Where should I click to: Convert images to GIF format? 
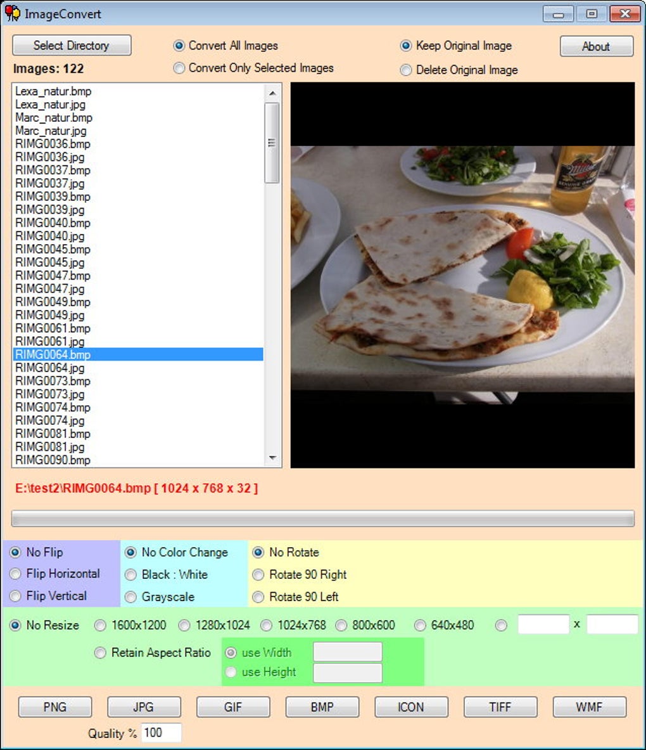point(233,706)
